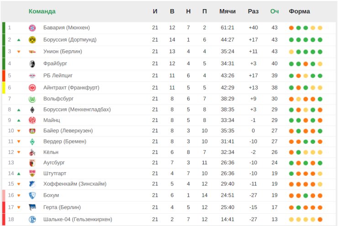Sort table by Команда column header
The width and height of the screenshot is (338, 226).
coord(42,11)
